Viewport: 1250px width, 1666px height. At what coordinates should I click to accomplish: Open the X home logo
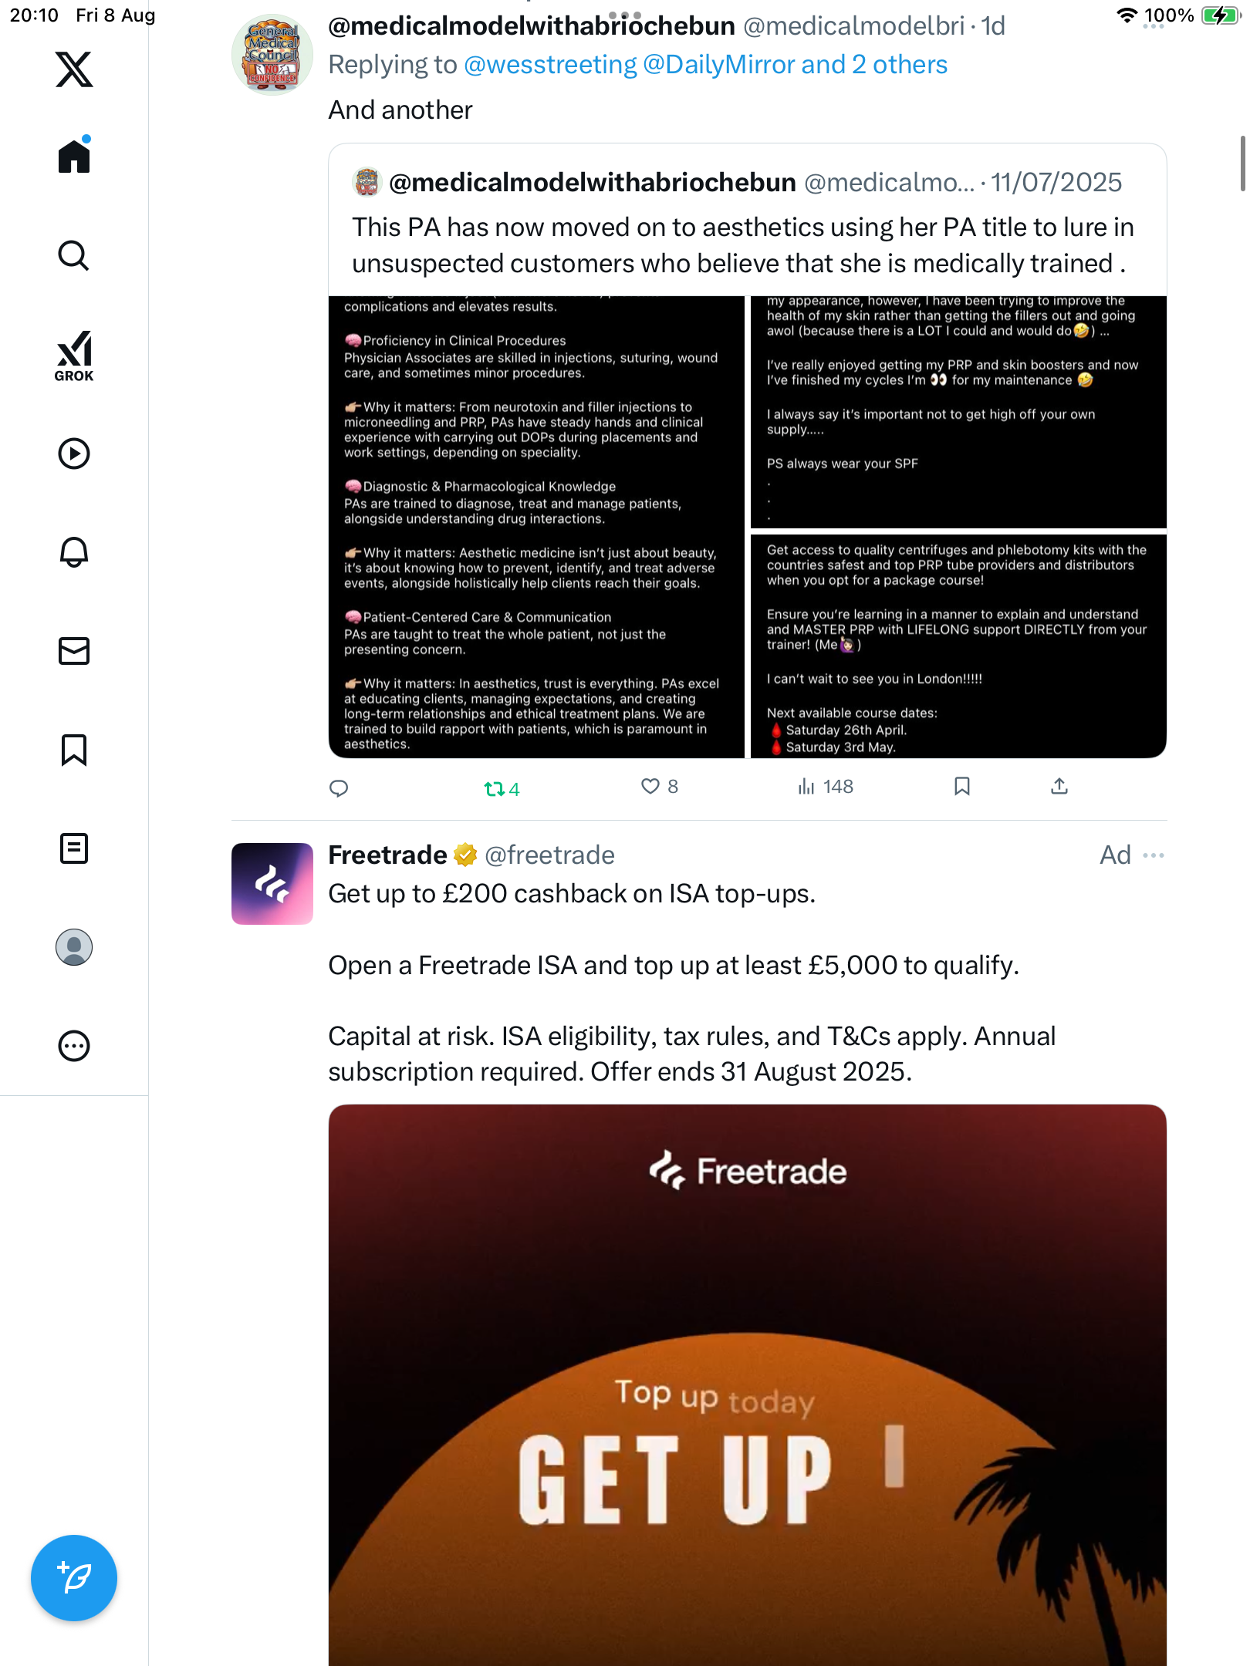click(x=74, y=69)
